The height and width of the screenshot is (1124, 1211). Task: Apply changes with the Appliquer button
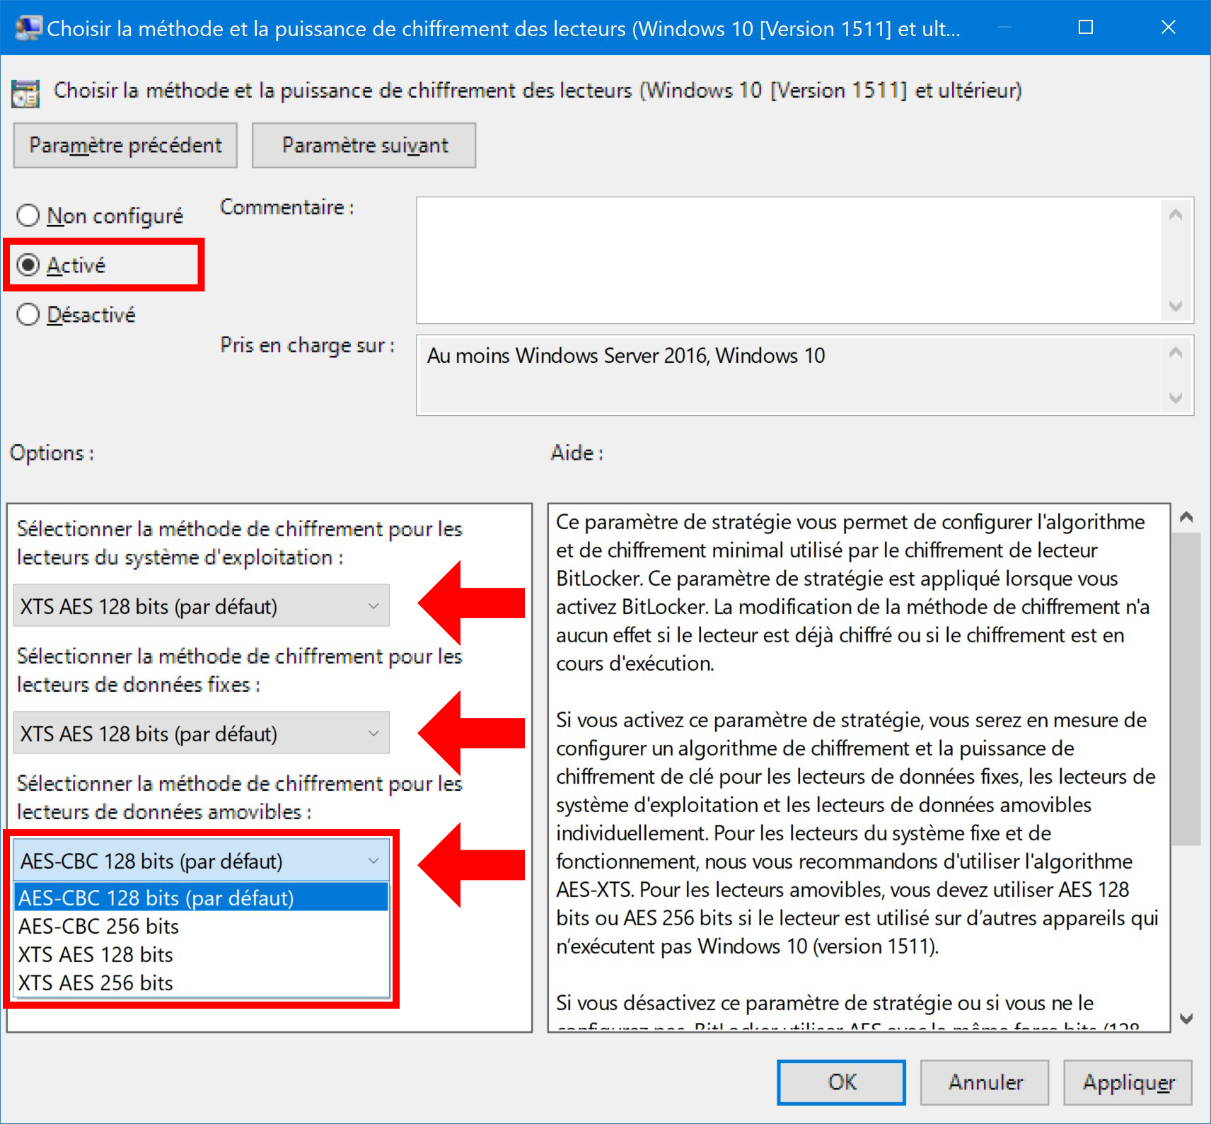tap(1128, 1082)
